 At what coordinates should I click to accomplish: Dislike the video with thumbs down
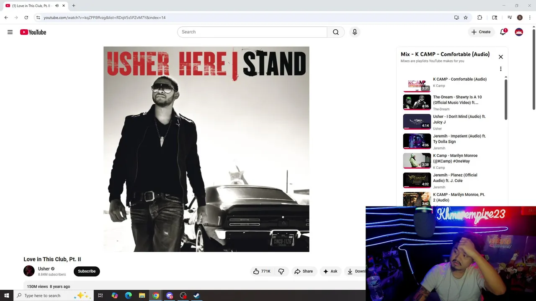(x=281, y=271)
